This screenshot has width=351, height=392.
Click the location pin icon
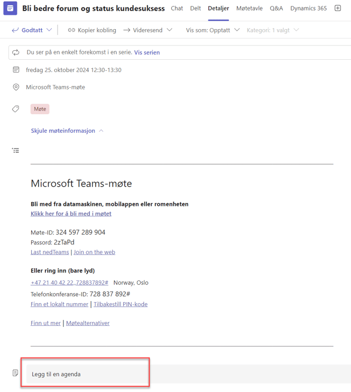[x=16, y=87]
